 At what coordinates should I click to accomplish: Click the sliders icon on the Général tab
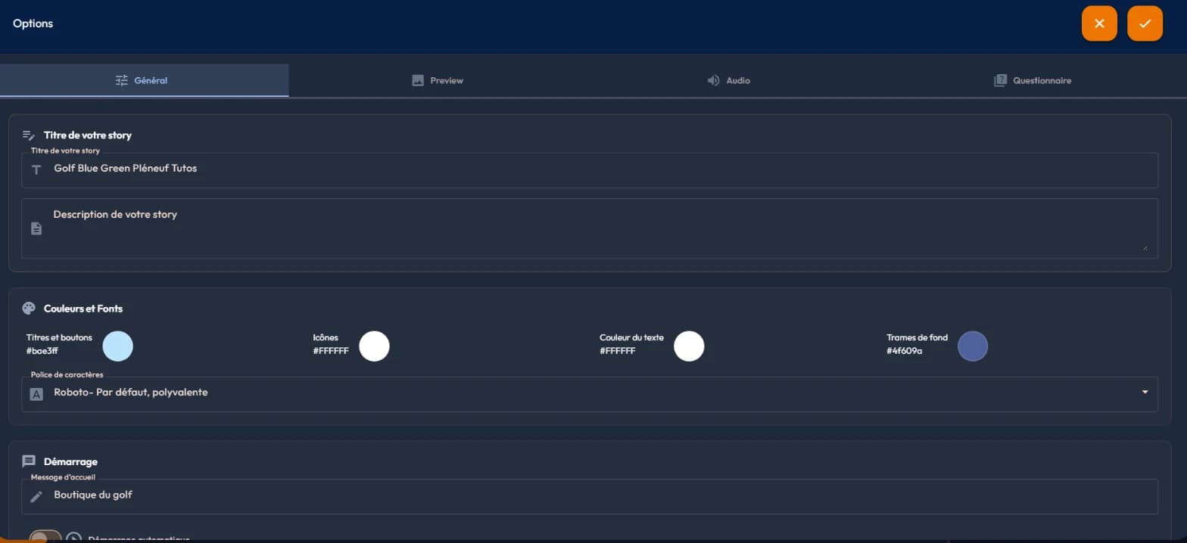coord(122,80)
